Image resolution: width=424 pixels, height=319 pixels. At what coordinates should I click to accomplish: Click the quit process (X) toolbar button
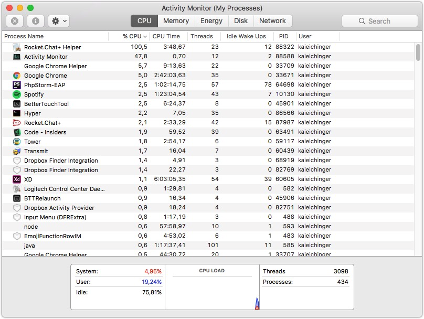pos(15,21)
